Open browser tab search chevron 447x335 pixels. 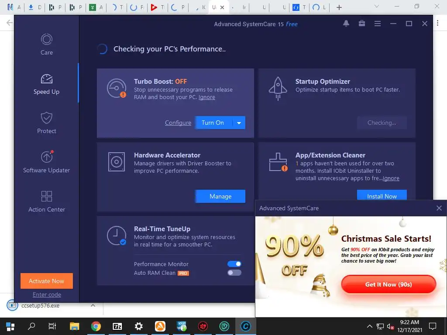(x=377, y=6)
